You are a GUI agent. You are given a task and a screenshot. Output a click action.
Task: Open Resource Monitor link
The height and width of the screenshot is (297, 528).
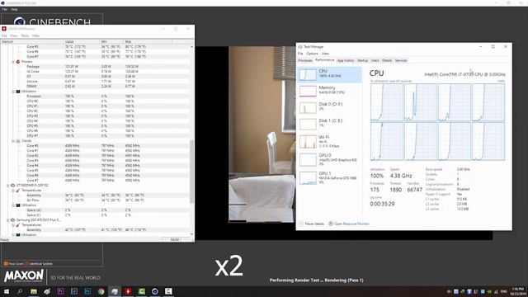[351, 224]
